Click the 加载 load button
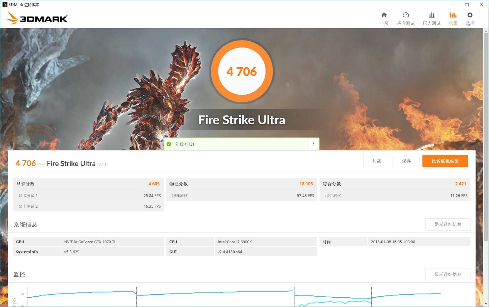Viewport: 489px width, 307px height. tap(377, 161)
